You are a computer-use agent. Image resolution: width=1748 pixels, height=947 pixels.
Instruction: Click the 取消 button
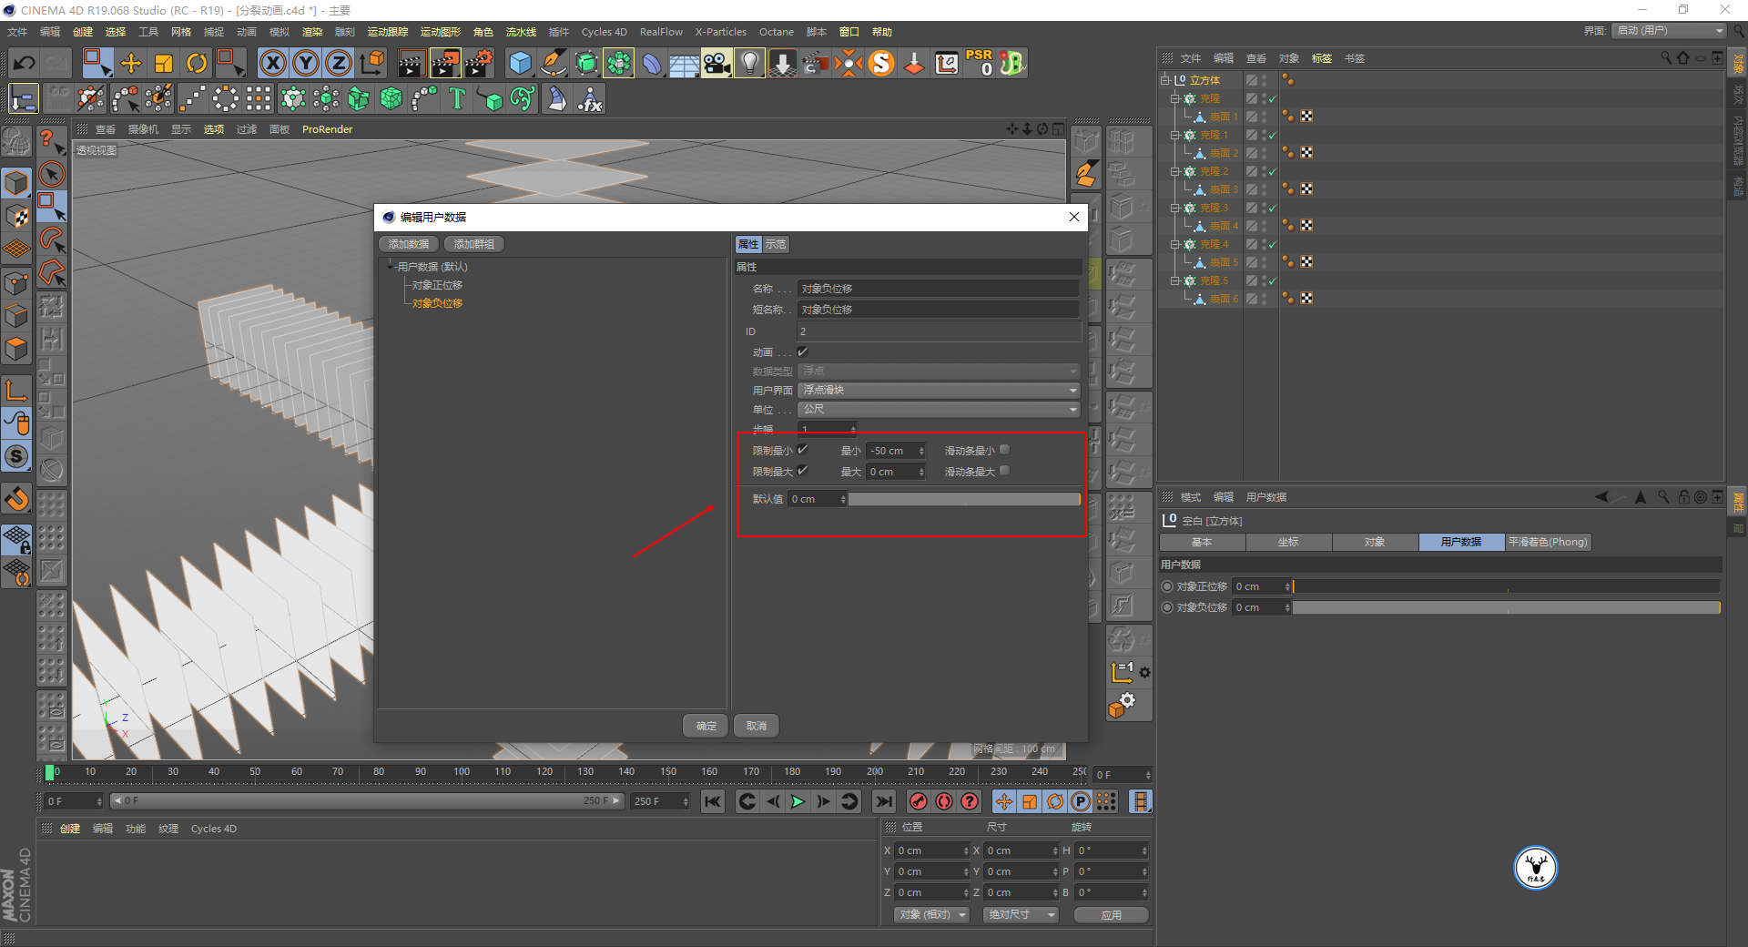pyautogui.click(x=757, y=726)
